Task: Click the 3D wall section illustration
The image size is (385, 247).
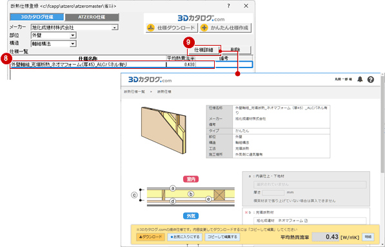Action: point(164,130)
